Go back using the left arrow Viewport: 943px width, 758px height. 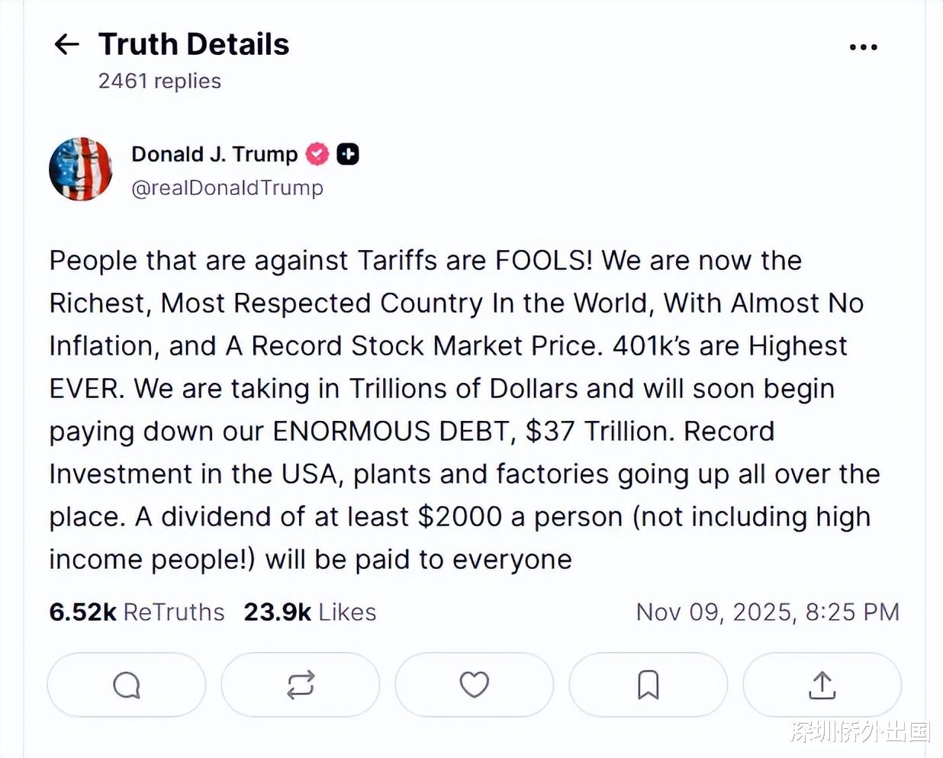click(67, 44)
